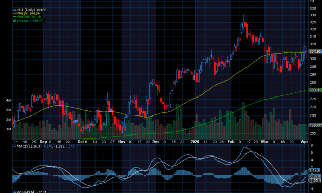This screenshot has height=193, width=322.
Task: Click the "Apr" label on the date axis
Action: point(305,142)
